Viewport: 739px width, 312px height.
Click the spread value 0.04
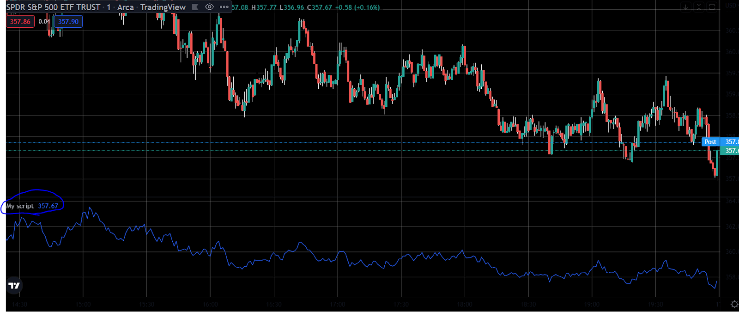click(44, 21)
